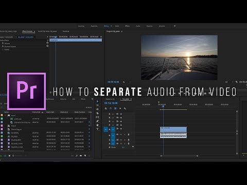Sort by Media Start column header
The width and height of the screenshot is (247, 185).
pyautogui.click(x=50, y=112)
